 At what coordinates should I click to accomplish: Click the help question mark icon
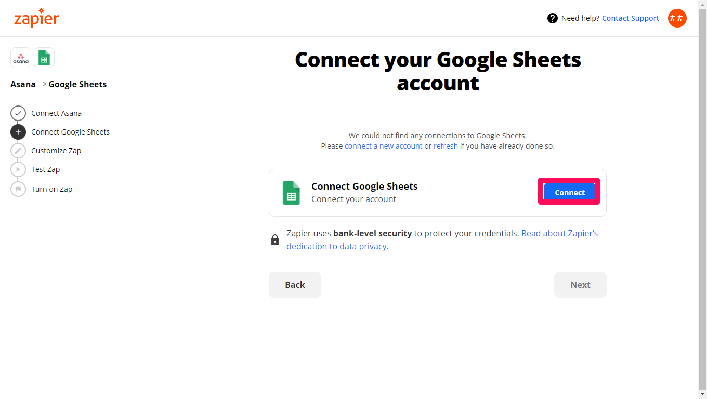point(553,18)
